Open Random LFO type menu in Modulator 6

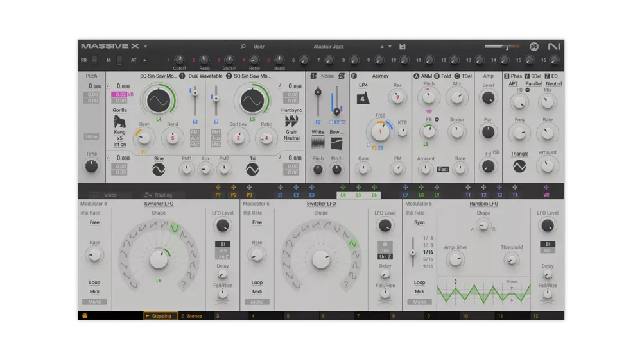tap(483, 204)
